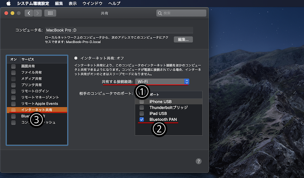Open the Apple menu
Screen dimensions: 304x178
(8, 3)
